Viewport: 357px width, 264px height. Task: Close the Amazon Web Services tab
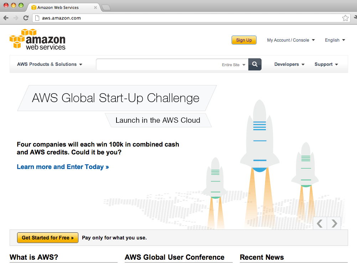95,7
